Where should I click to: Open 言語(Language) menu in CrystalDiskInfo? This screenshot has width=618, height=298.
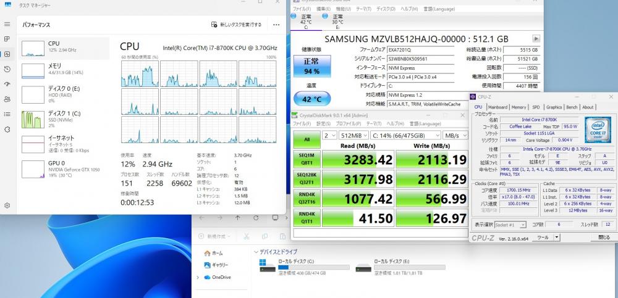pos(439,9)
